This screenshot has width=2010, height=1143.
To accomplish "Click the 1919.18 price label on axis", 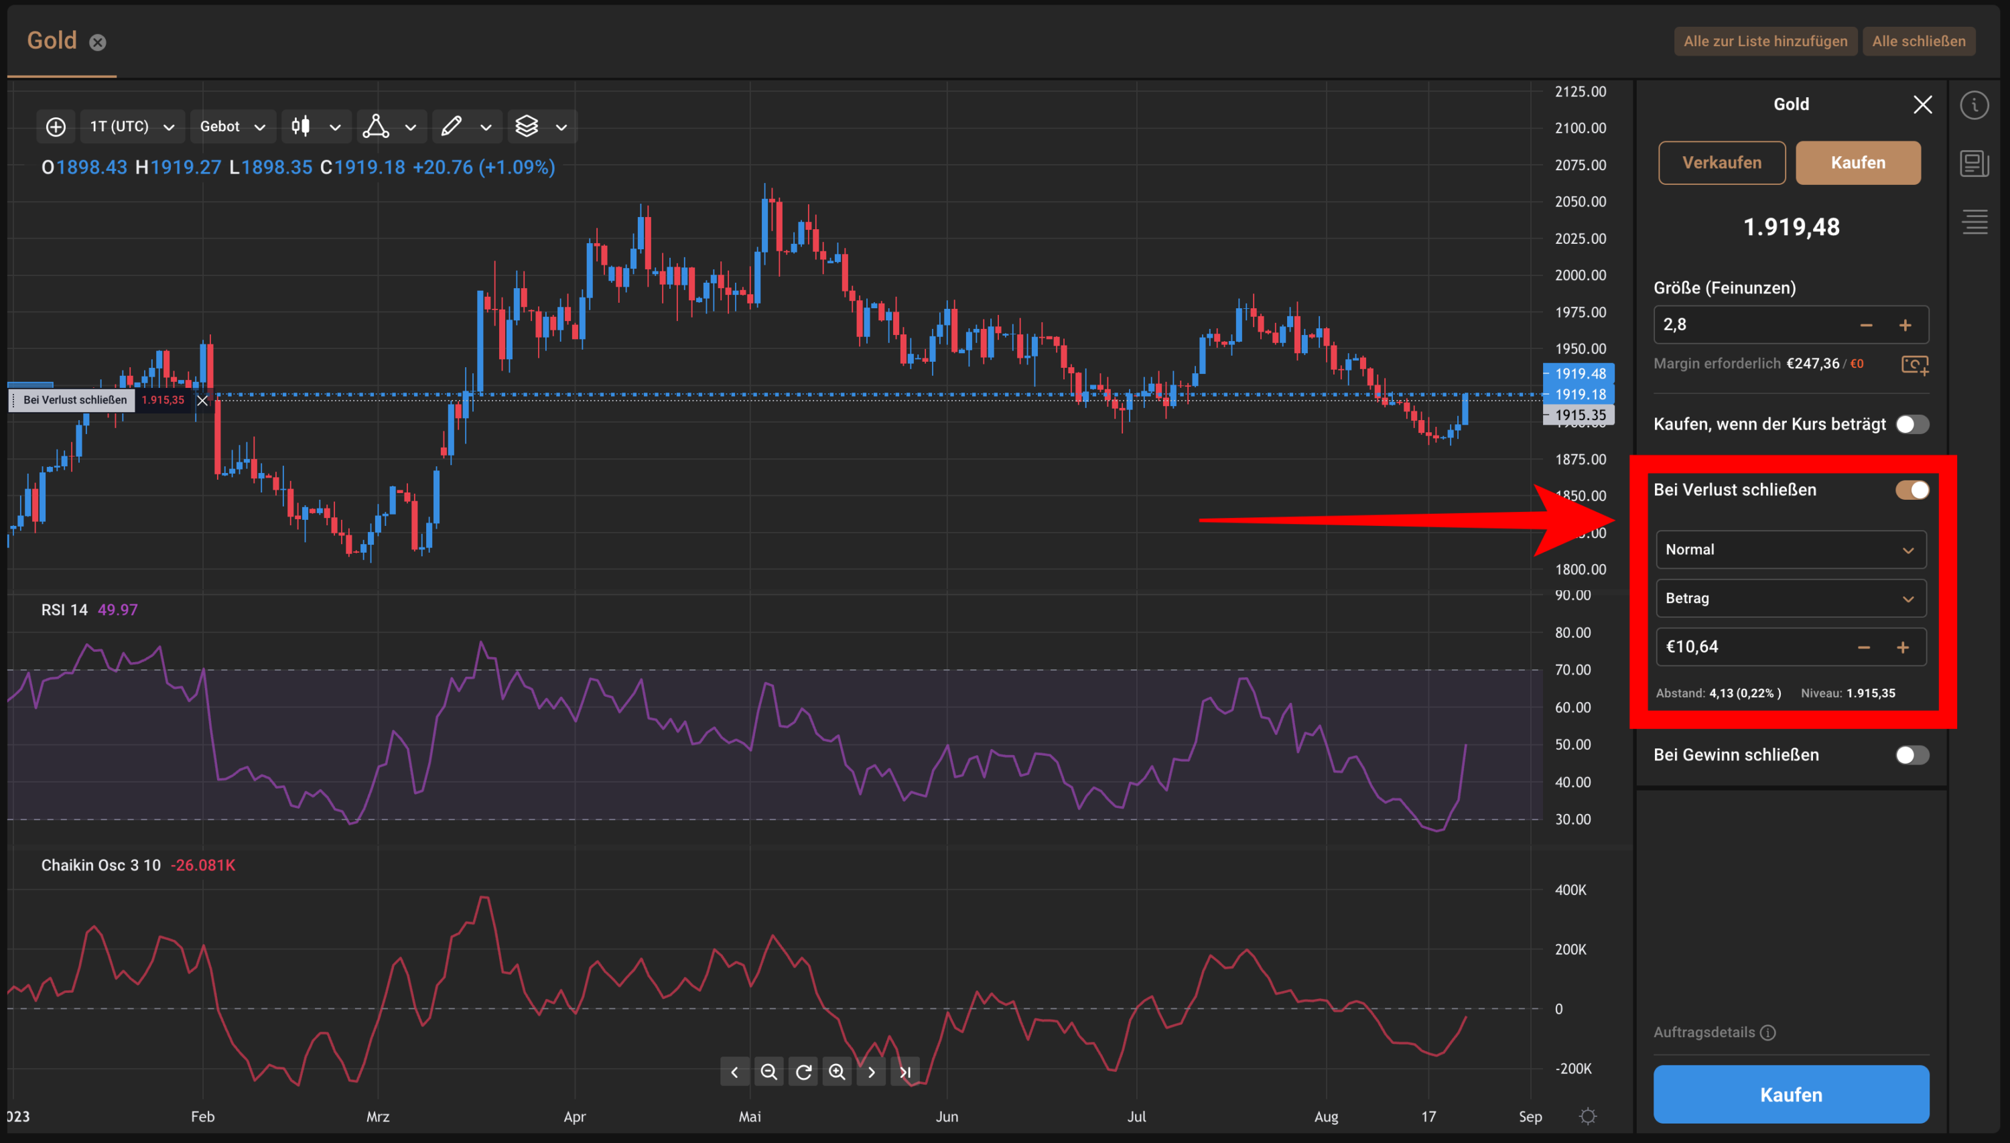I will pyautogui.click(x=1580, y=395).
